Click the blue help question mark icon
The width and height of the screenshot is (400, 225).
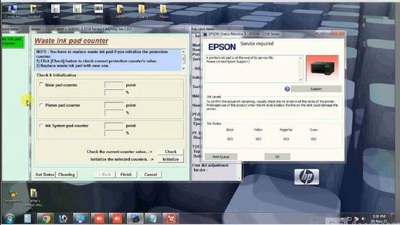[287, 89]
